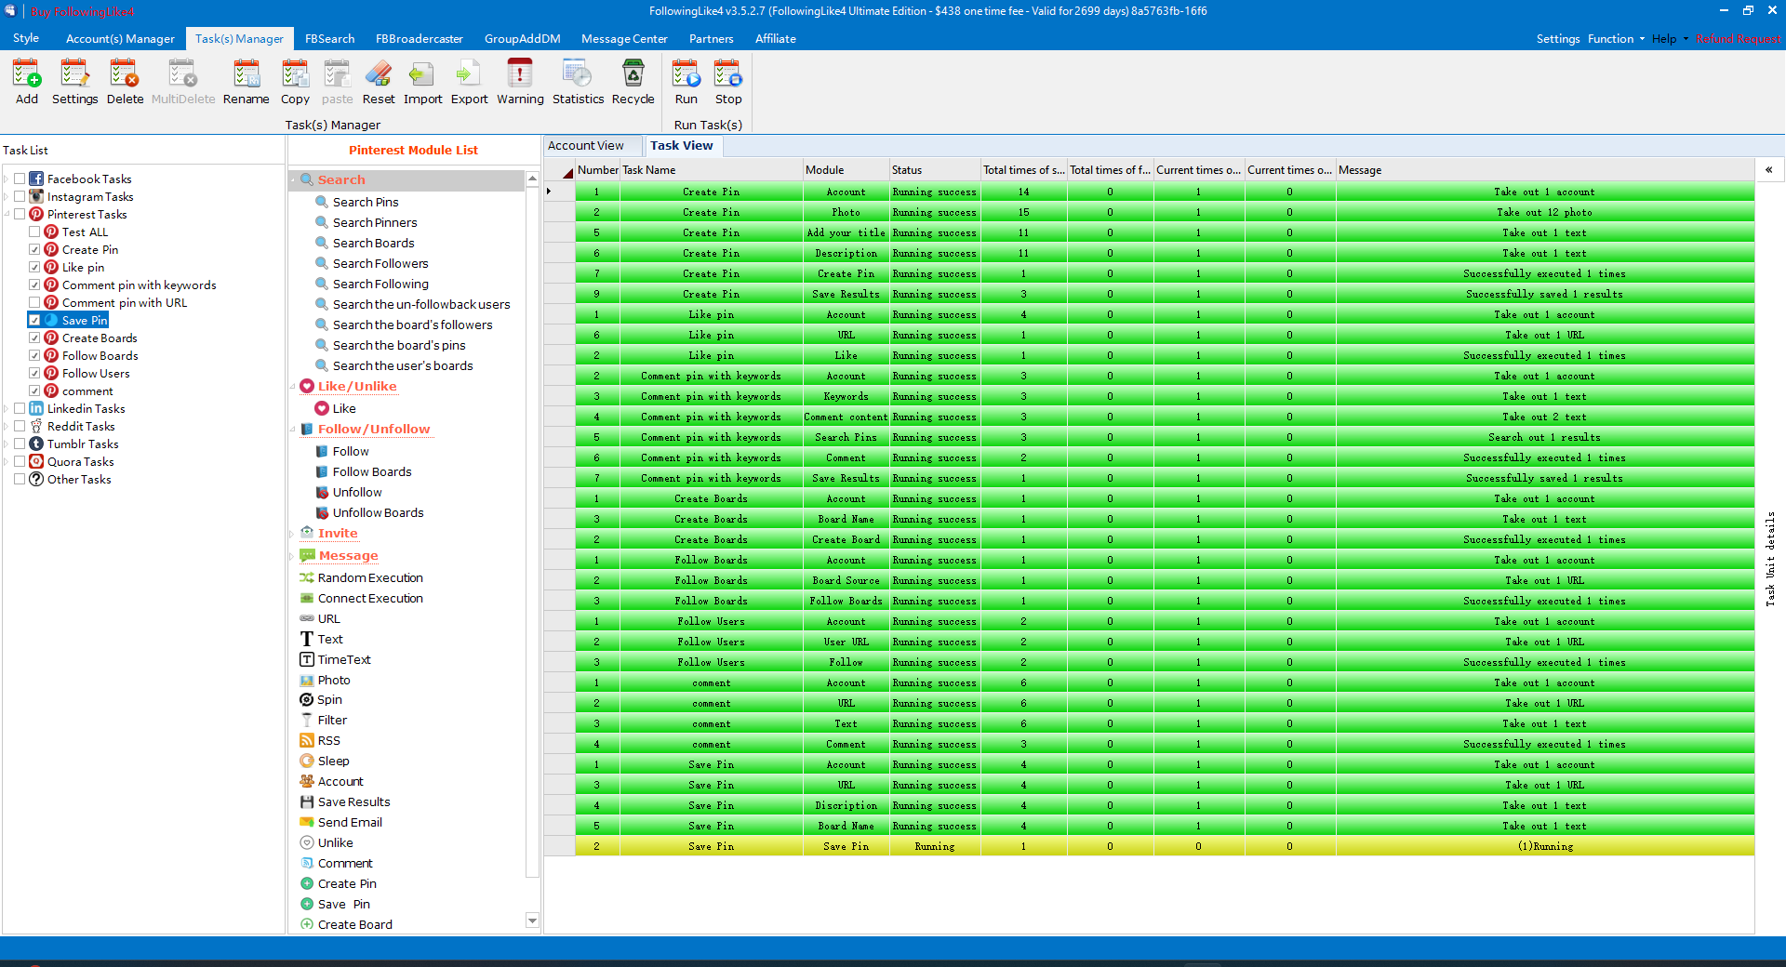Select Unfollow Boards module
The width and height of the screenshot is (1786, 967).
tap(378, 512)
